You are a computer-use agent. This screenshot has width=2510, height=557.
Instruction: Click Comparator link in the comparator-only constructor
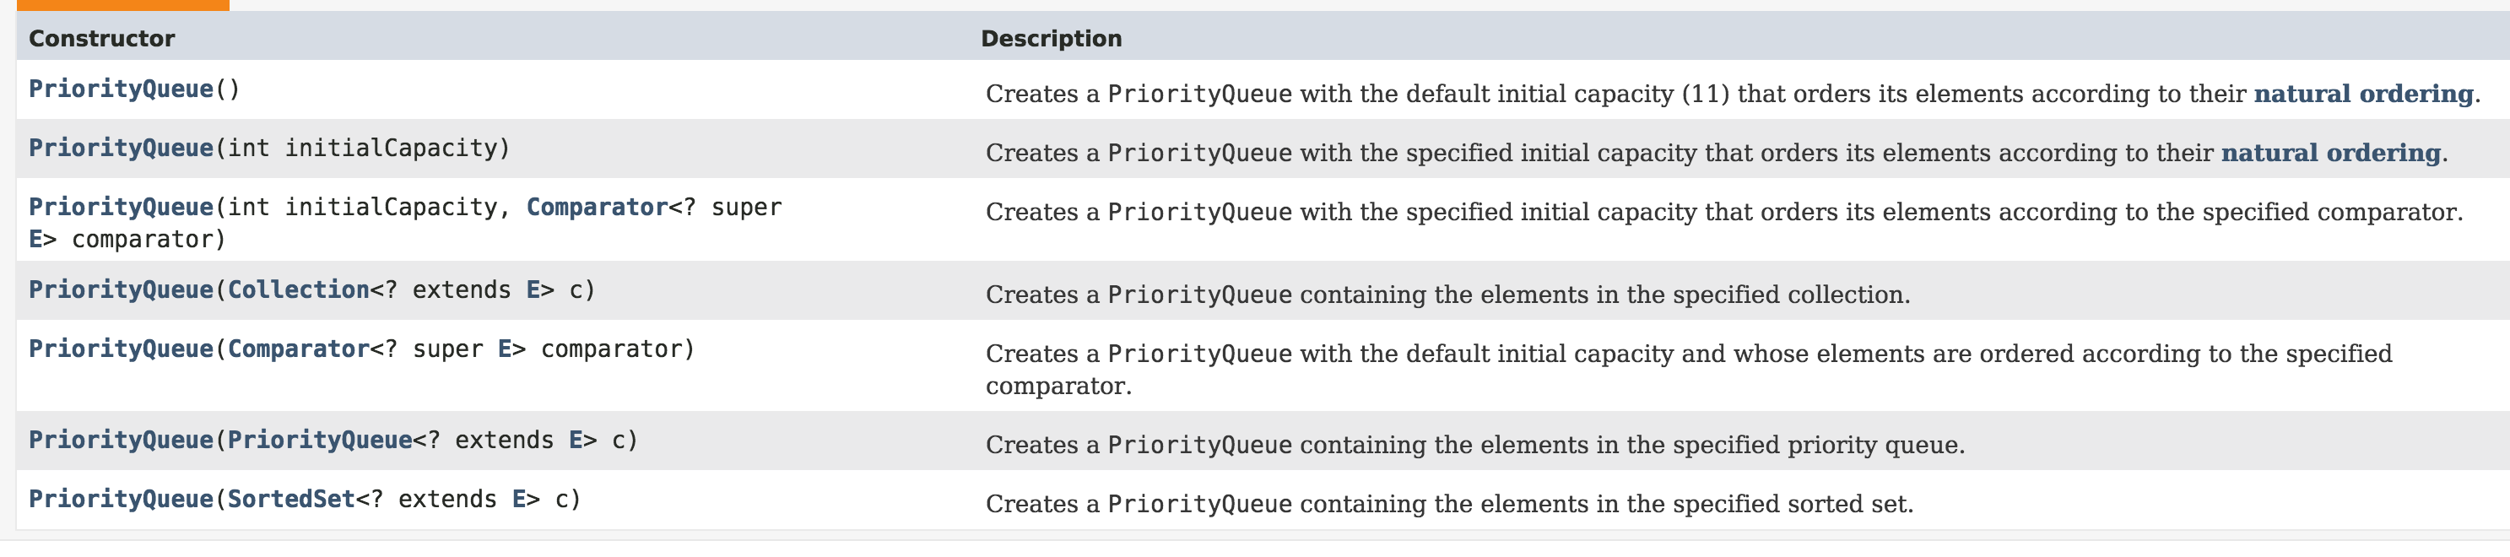click(x=298, y=349)
